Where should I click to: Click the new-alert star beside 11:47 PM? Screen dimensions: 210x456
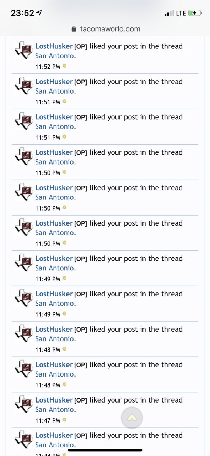[64, 420]
